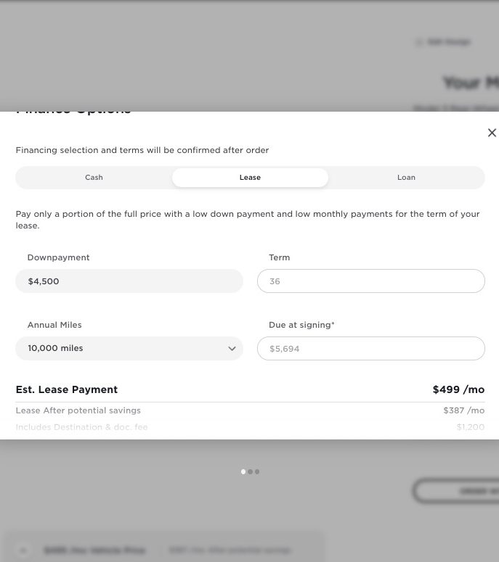Click the Includes Destination & doc. fee row
Viewport: 499px width, 562px height.
(250, 427)
